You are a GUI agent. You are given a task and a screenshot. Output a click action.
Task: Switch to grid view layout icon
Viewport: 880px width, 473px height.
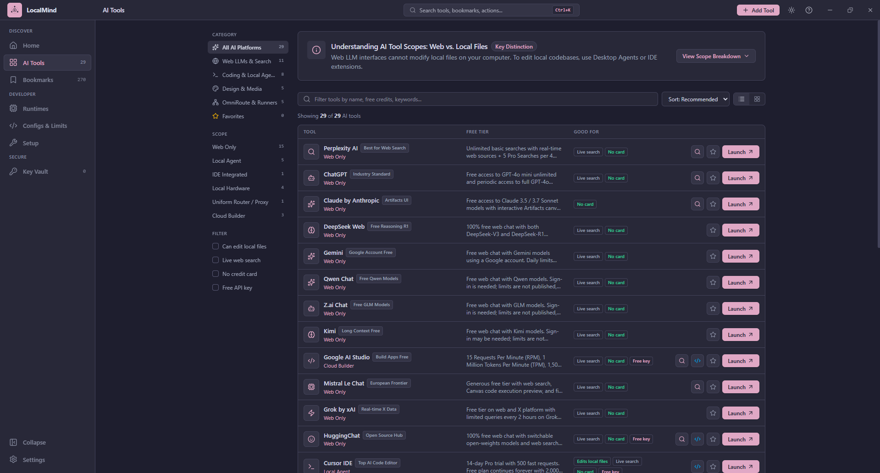click(757, 99)
